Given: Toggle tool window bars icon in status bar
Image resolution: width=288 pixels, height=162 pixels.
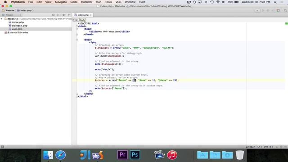Looking at the screenshot, I should (x=2, y=147).
